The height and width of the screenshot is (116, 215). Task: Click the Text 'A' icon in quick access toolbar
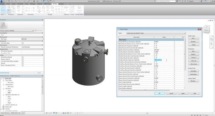[34, 1]
